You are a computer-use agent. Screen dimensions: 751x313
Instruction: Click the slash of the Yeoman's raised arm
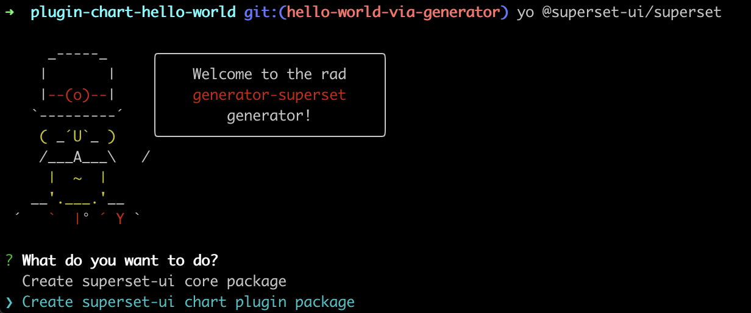[145, 157]
